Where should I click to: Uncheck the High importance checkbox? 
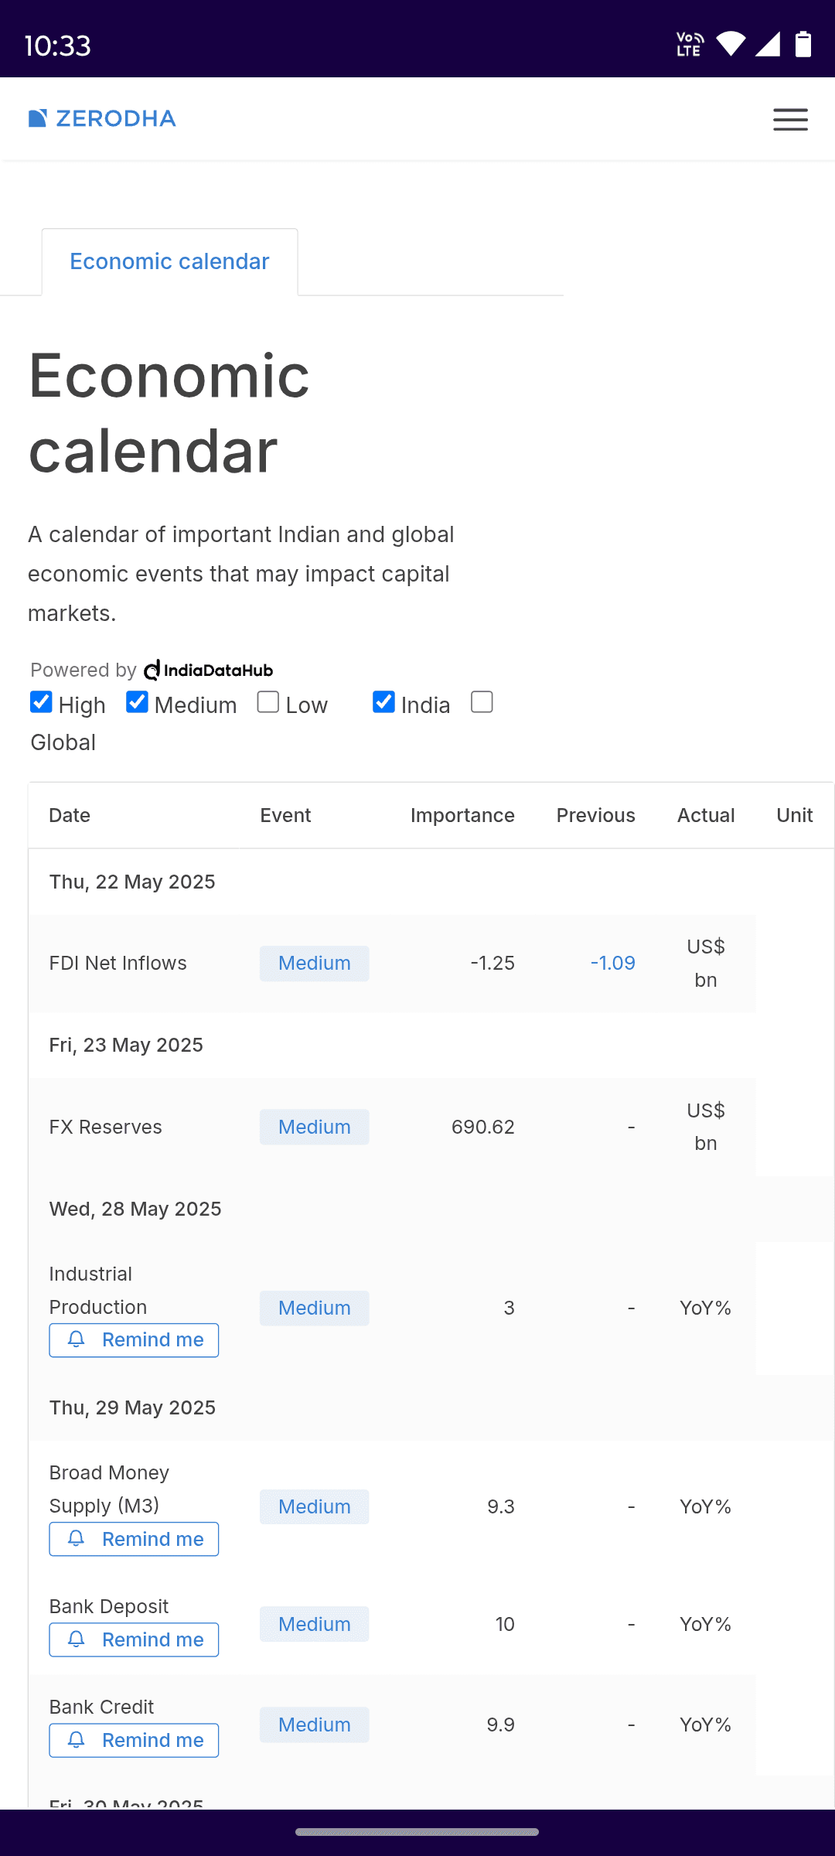click(41, 702)
